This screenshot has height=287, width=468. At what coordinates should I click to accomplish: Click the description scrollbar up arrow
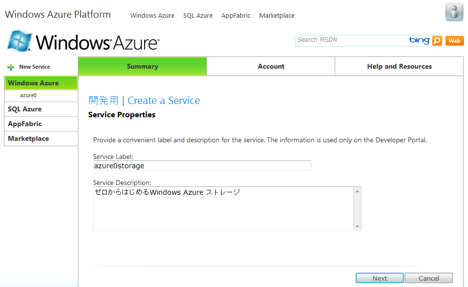[x=357, y=191]
